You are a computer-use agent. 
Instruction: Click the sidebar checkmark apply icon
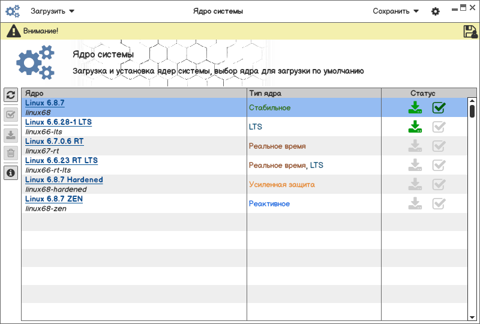(x=10, y=115)
